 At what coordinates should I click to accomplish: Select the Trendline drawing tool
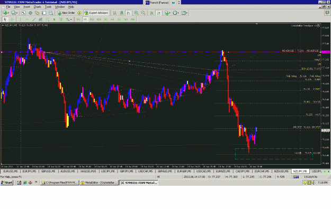point(34,20)
